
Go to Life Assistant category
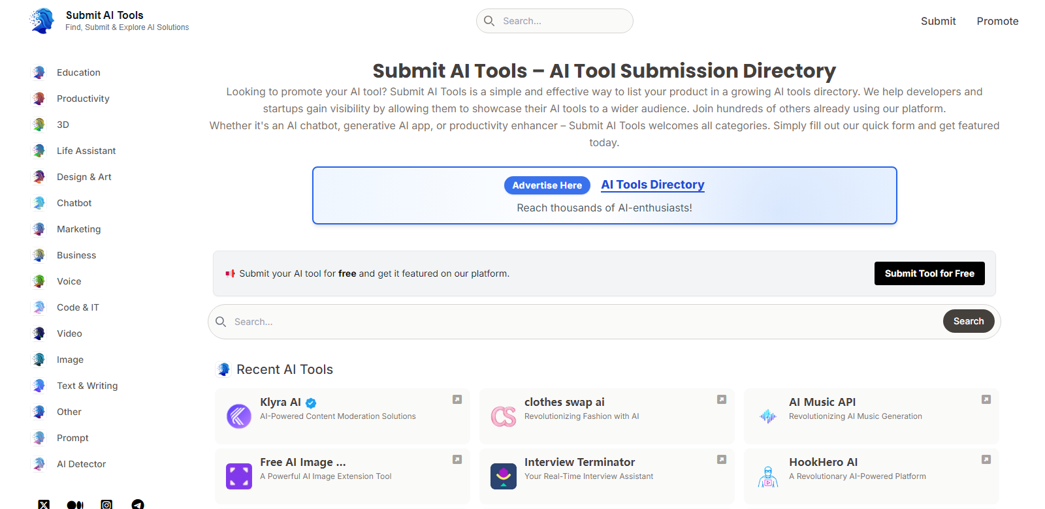(86, 151)
